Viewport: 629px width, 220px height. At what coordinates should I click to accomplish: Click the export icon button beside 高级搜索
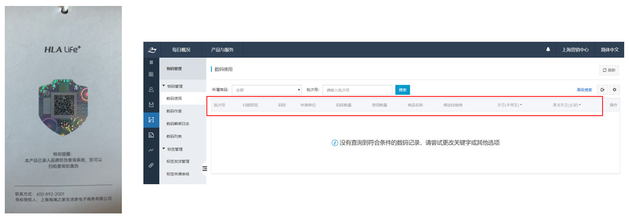(x=602, y=90)
